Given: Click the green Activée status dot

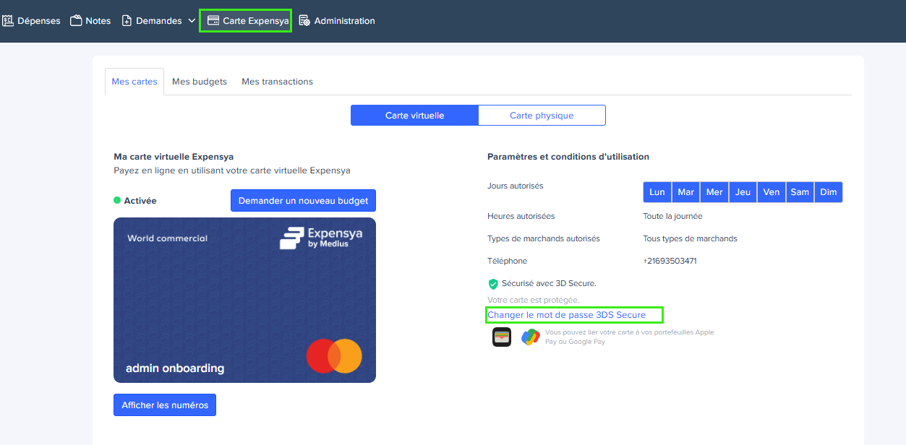Looking at the screenshot, I should click(117, 201).
